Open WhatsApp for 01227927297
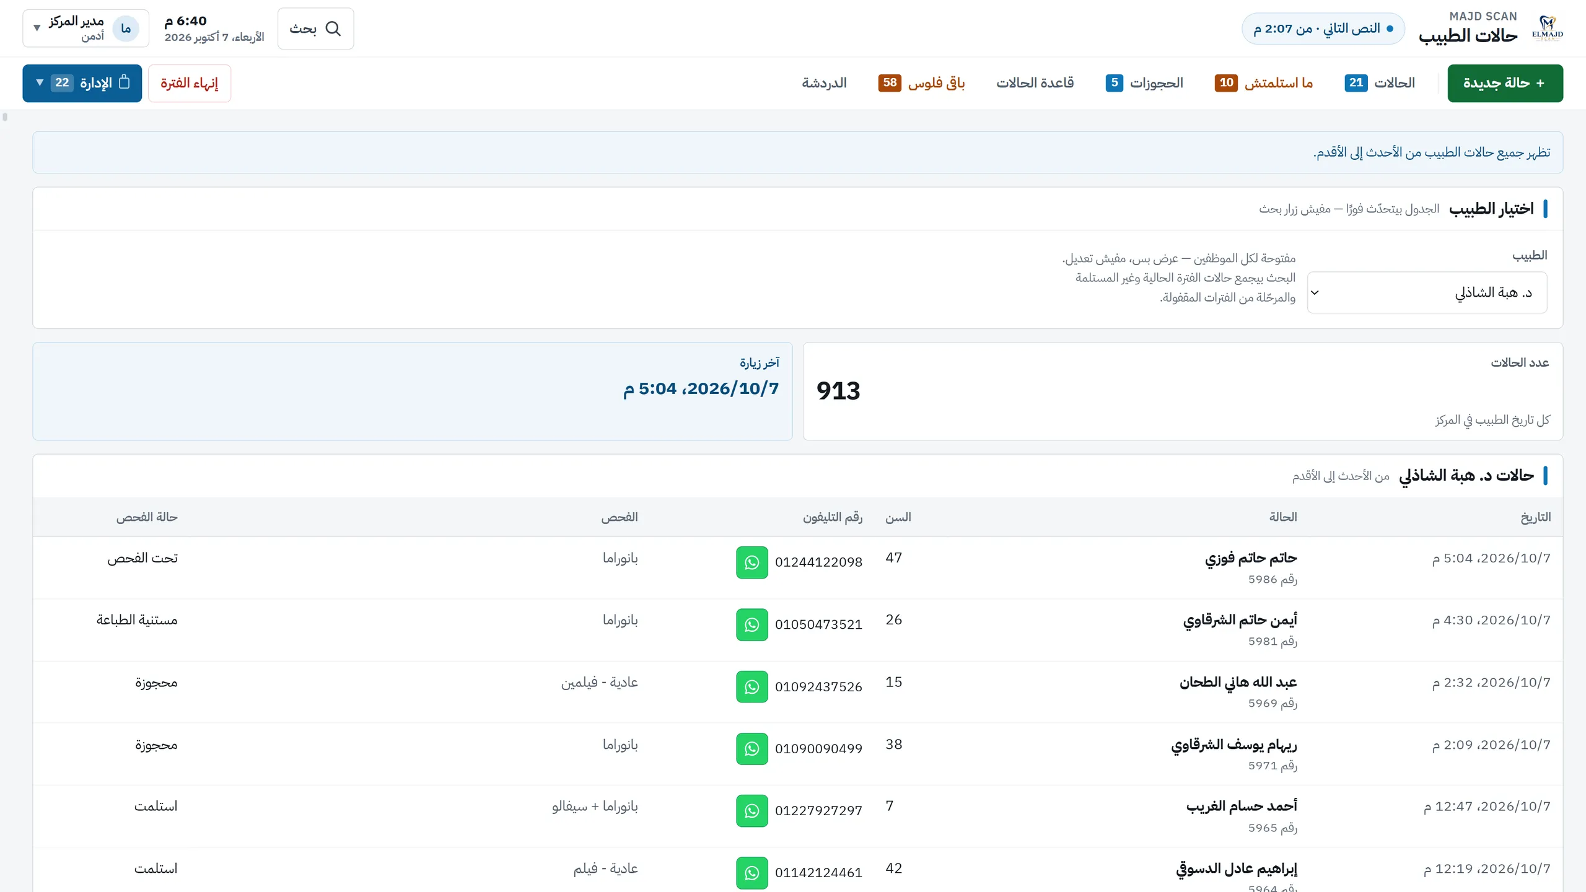This screenshot has height=892, width=1586. pyautogui.click(x=751, y=811)
